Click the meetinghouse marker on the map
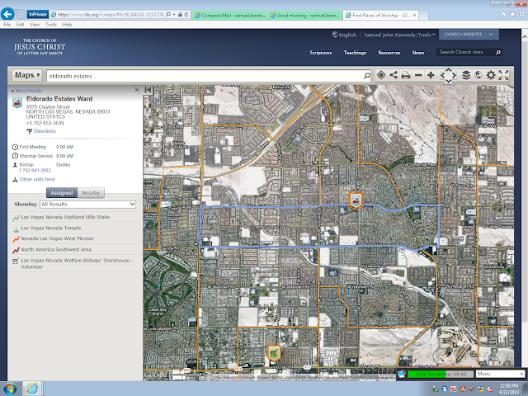The image size is (528, 396). (356, 200)
